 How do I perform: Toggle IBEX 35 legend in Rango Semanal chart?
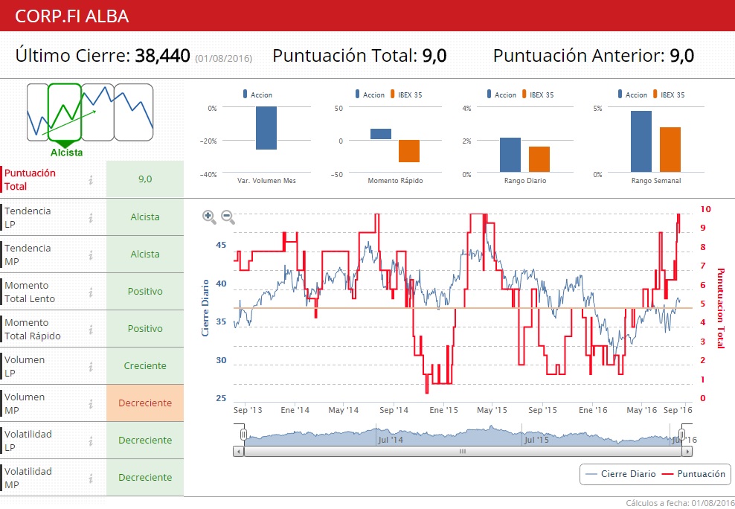point(668,95)
